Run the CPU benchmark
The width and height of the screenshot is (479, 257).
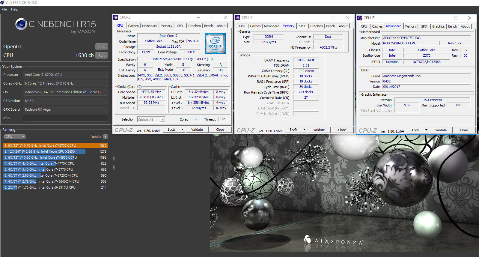(x=102, y=55)
